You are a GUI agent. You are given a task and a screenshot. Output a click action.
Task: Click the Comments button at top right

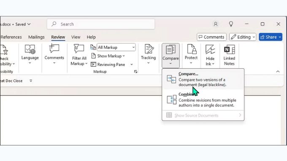(x=211, y=37)
